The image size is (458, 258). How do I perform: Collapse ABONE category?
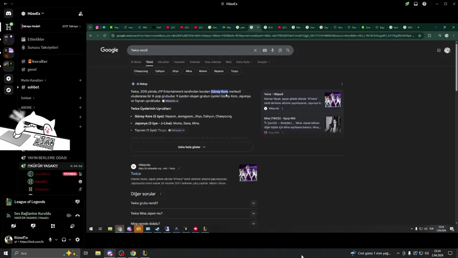28,107
